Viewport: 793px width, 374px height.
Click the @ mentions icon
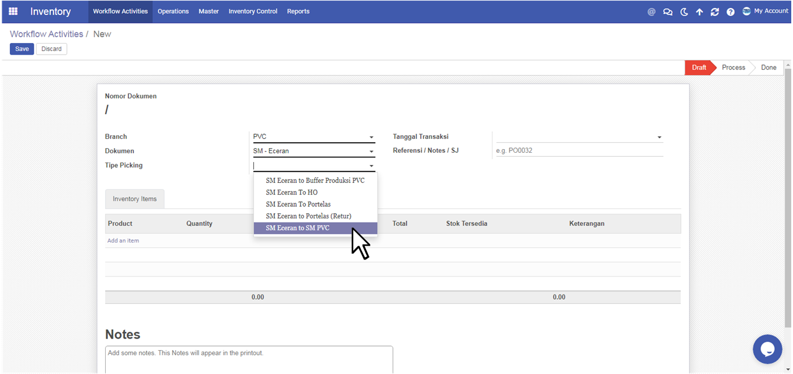[651, 12]
